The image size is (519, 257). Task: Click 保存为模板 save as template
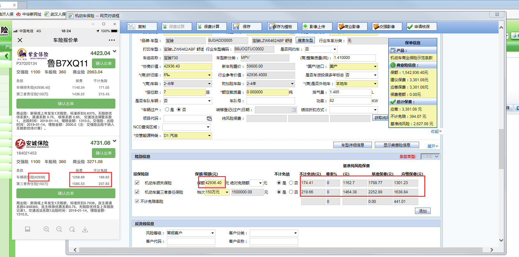point(282,26)
